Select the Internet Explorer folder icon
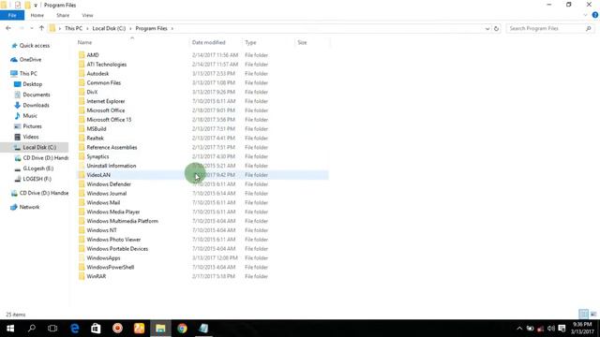 (x=82, y=101)
